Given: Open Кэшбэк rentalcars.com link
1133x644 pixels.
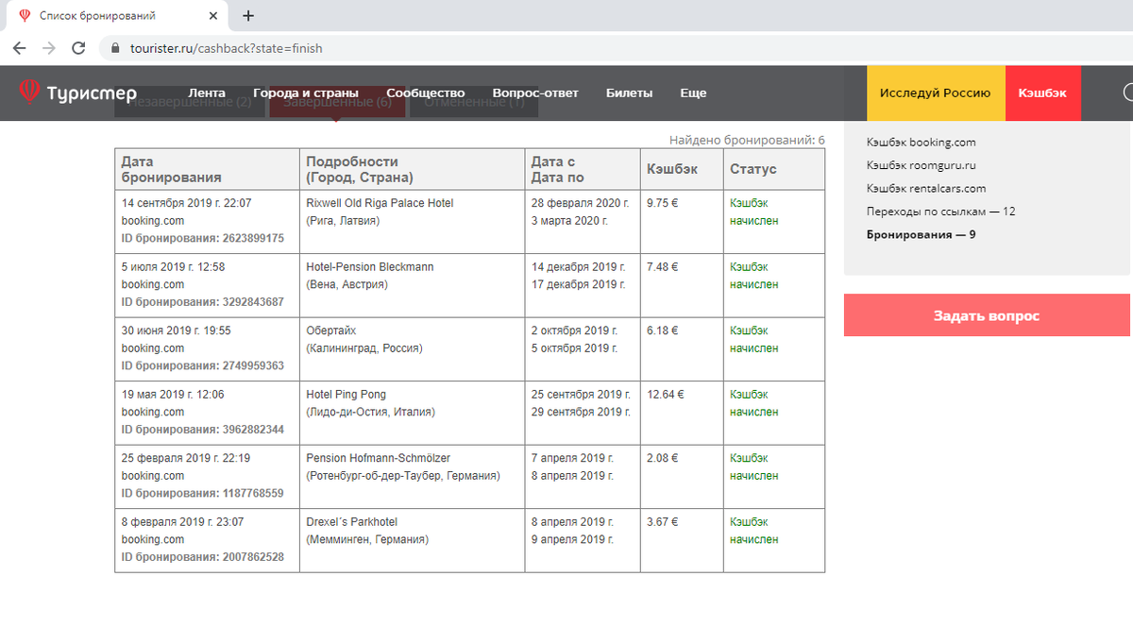Looking at the screenshot, I should pyautogui.click(x=926, y=188).
